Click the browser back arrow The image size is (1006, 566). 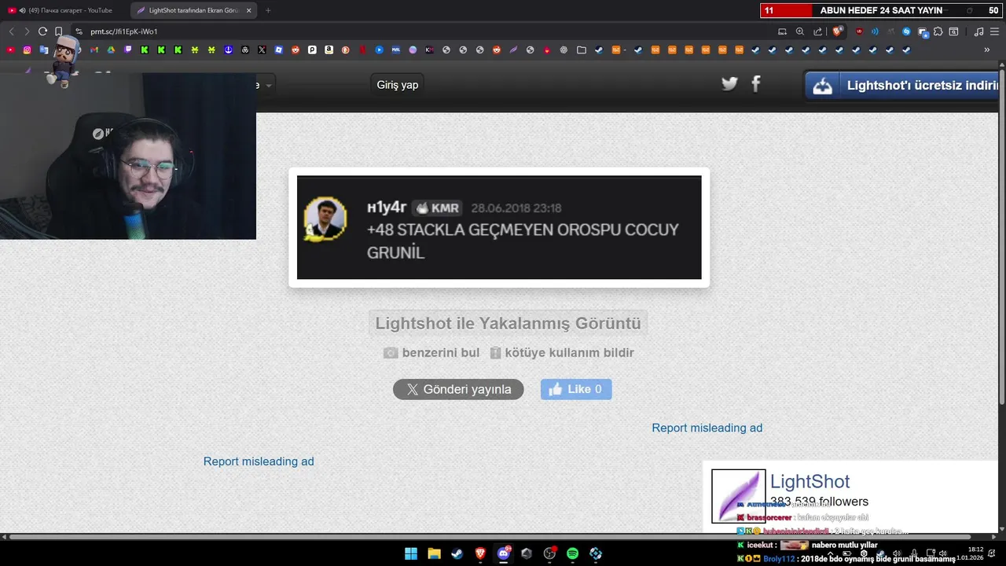11,31
